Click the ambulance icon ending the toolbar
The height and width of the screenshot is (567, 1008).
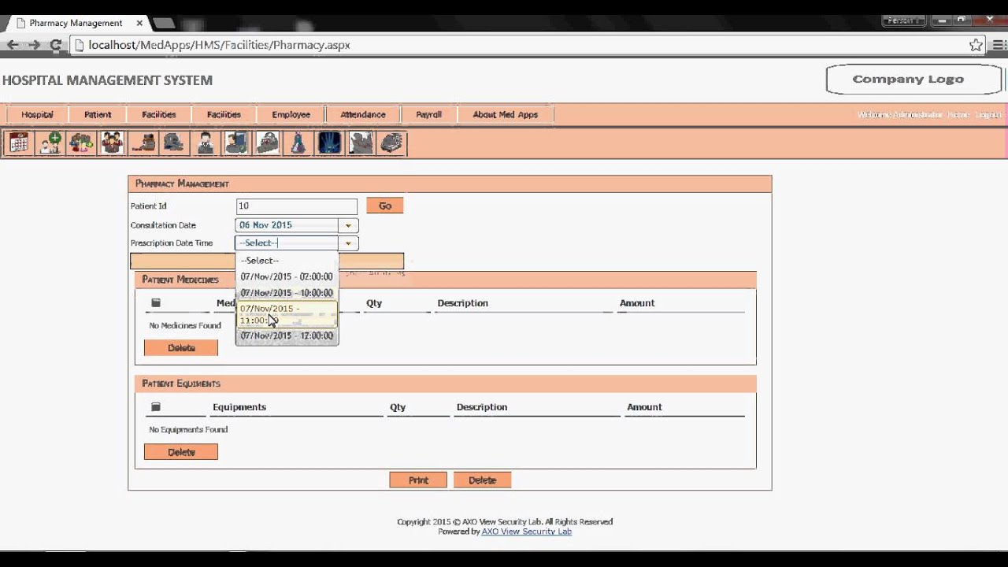[x=391, y=143]
